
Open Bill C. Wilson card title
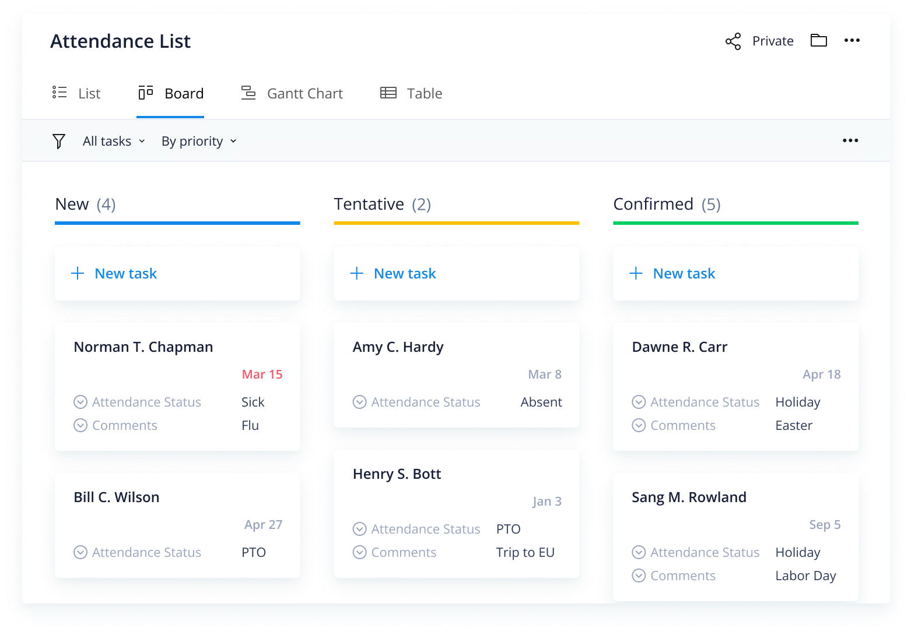tap(117, 497)
